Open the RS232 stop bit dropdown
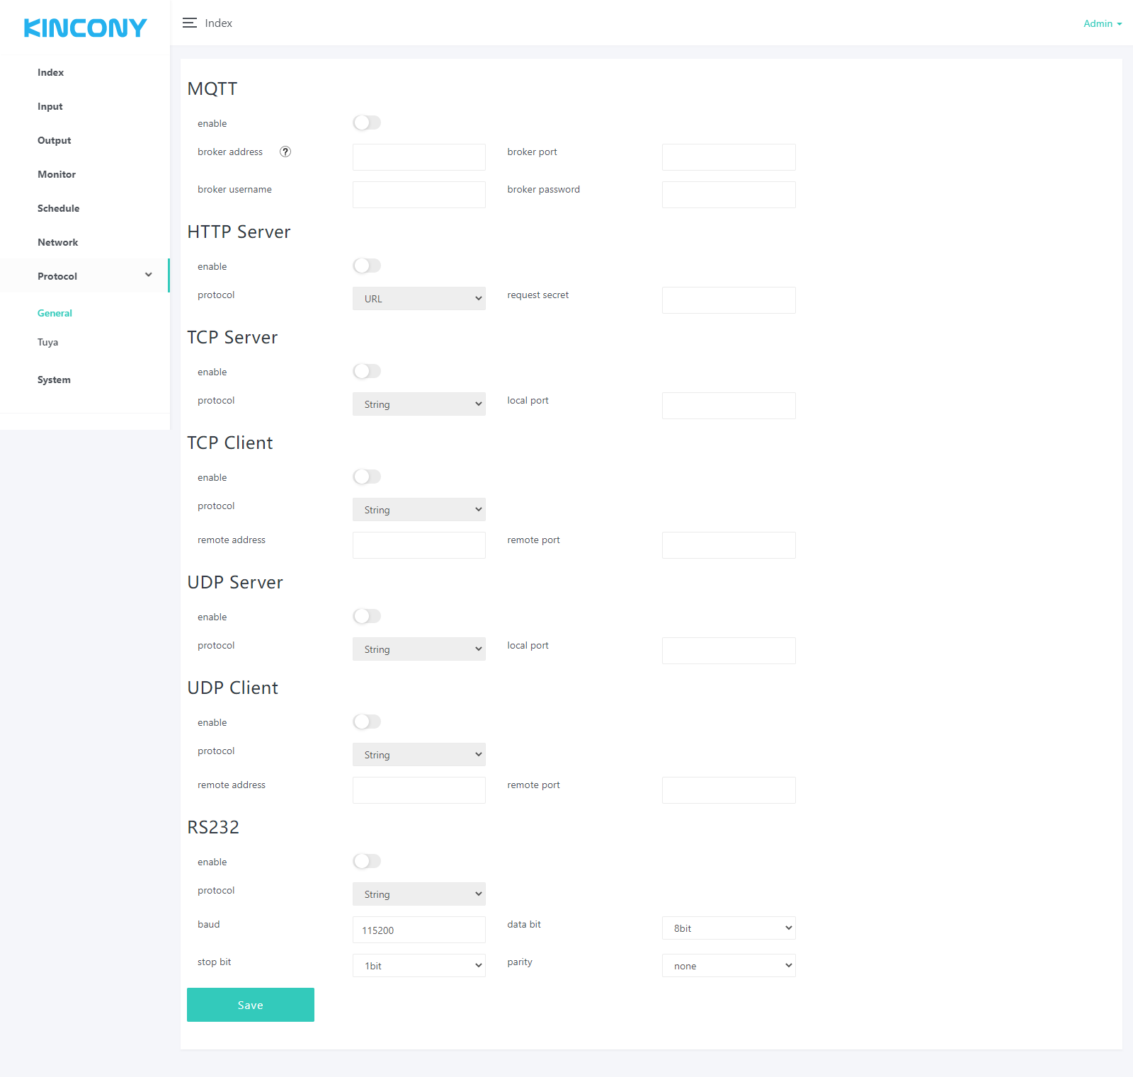Screen dimensions: 1133x1077 coord(419,966)
